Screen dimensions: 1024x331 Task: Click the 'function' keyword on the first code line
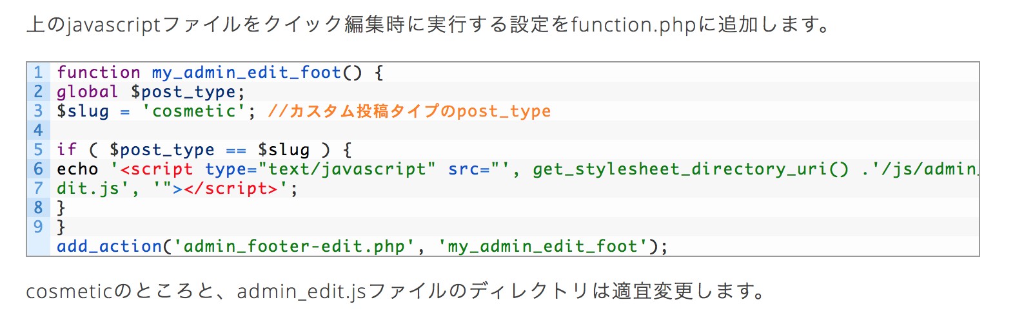click(98, 72)
